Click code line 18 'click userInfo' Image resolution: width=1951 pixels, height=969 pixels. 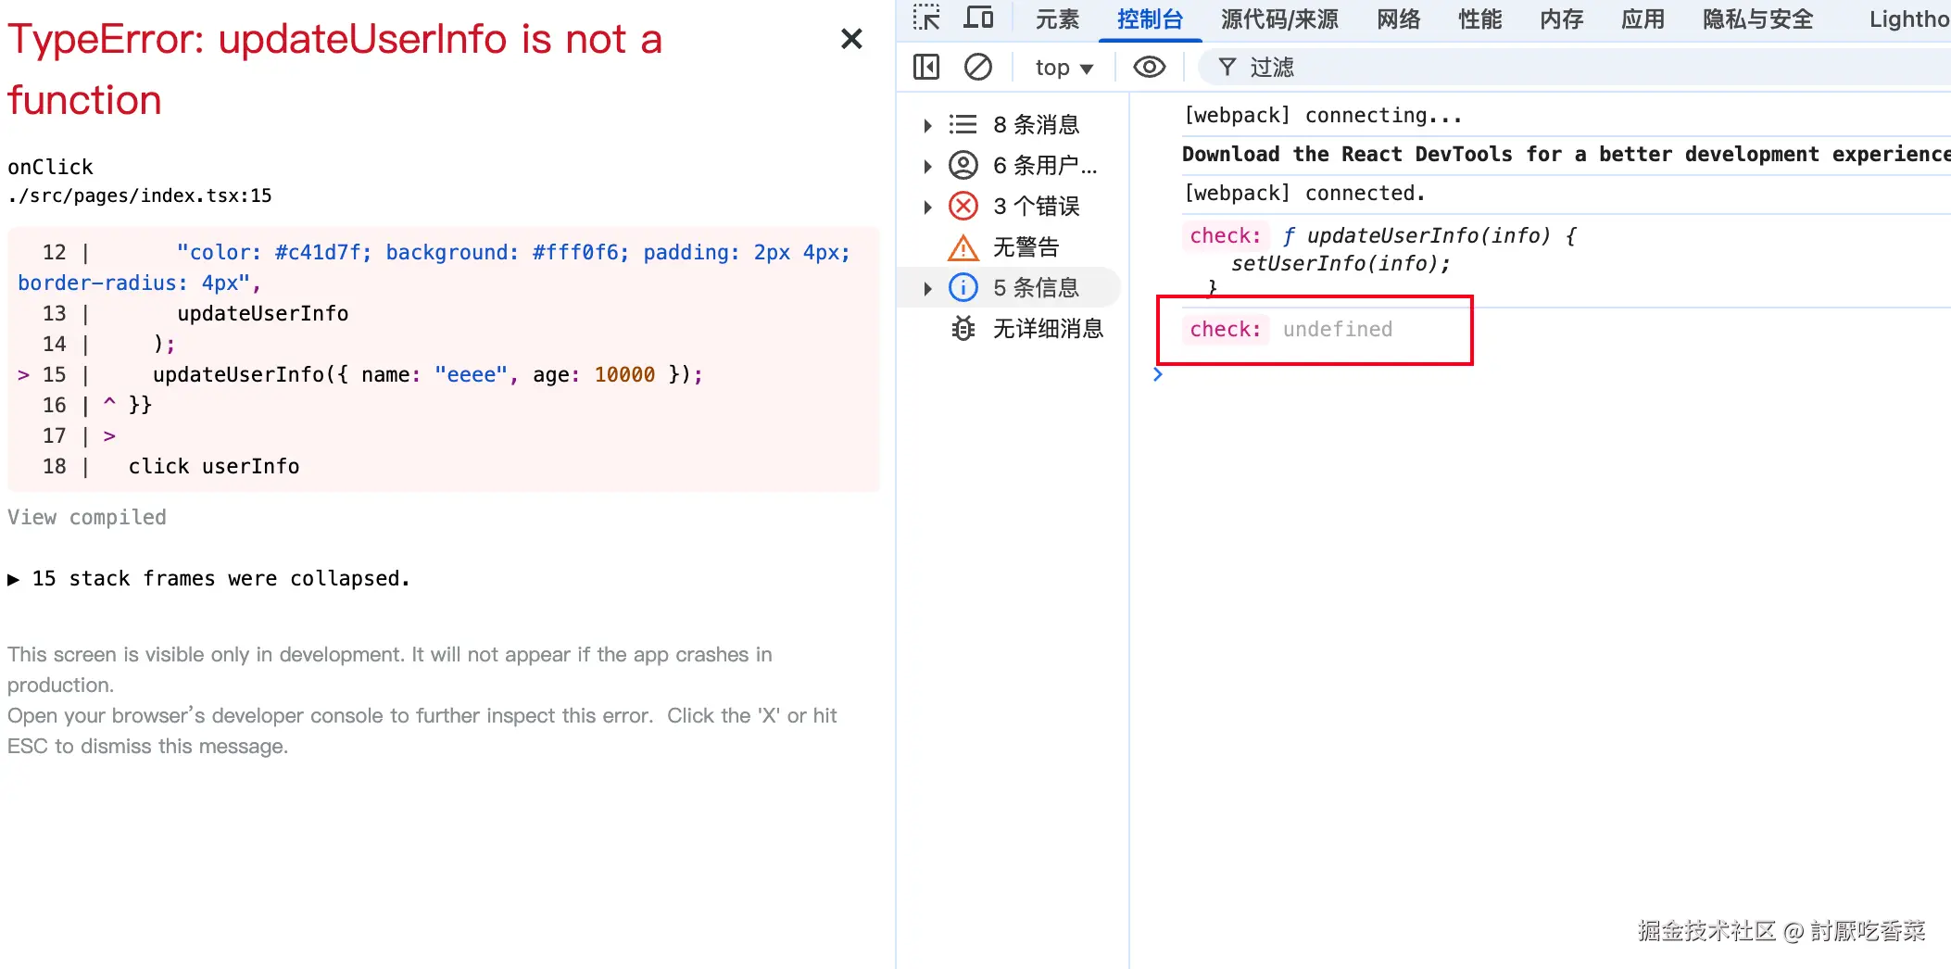214,466
